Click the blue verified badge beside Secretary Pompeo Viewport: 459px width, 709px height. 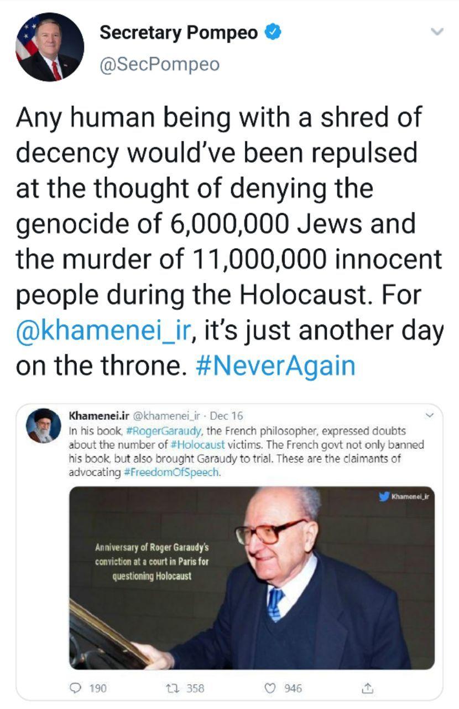point(272,33)
